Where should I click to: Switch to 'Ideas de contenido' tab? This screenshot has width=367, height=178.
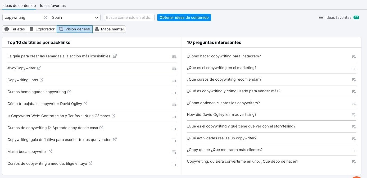tap(19, 6)
